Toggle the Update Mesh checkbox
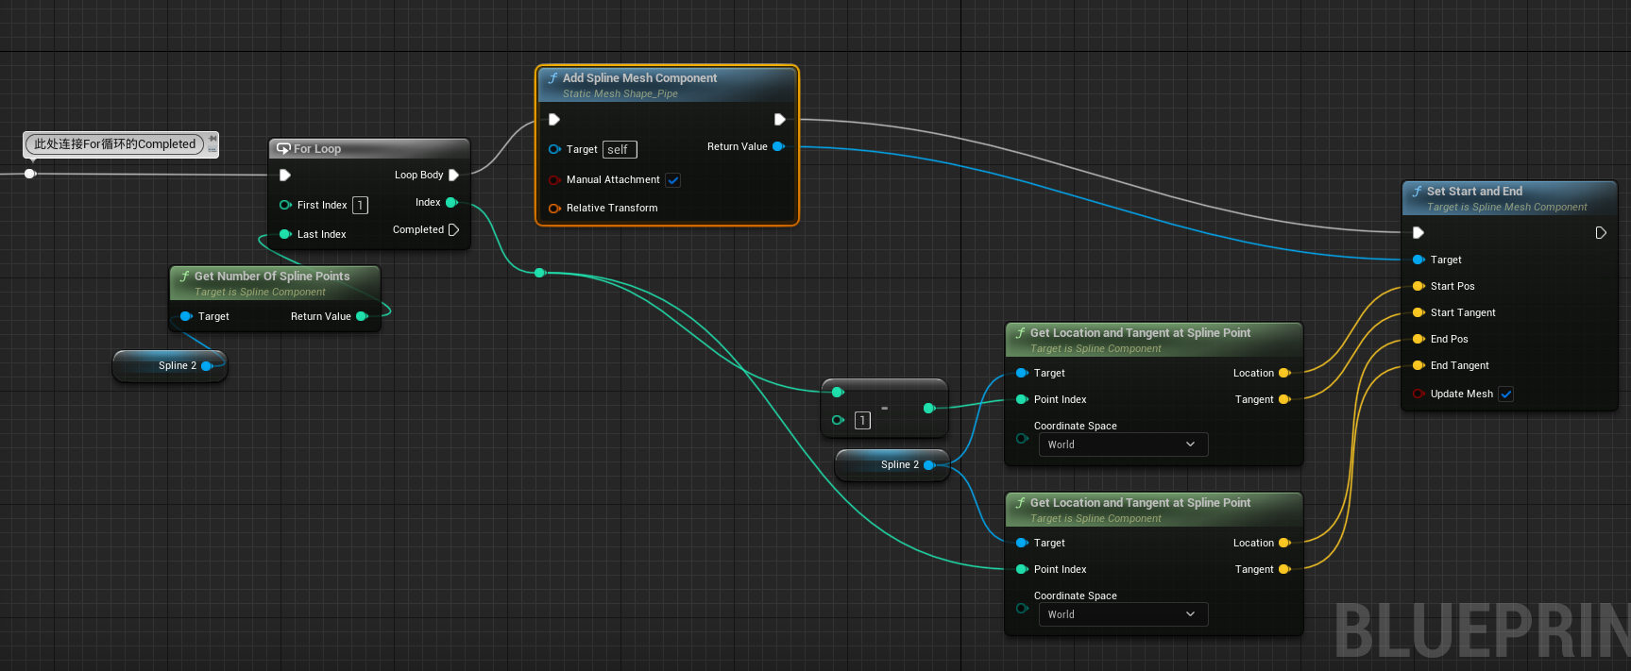1631x671 pixels. (1506, 394)
